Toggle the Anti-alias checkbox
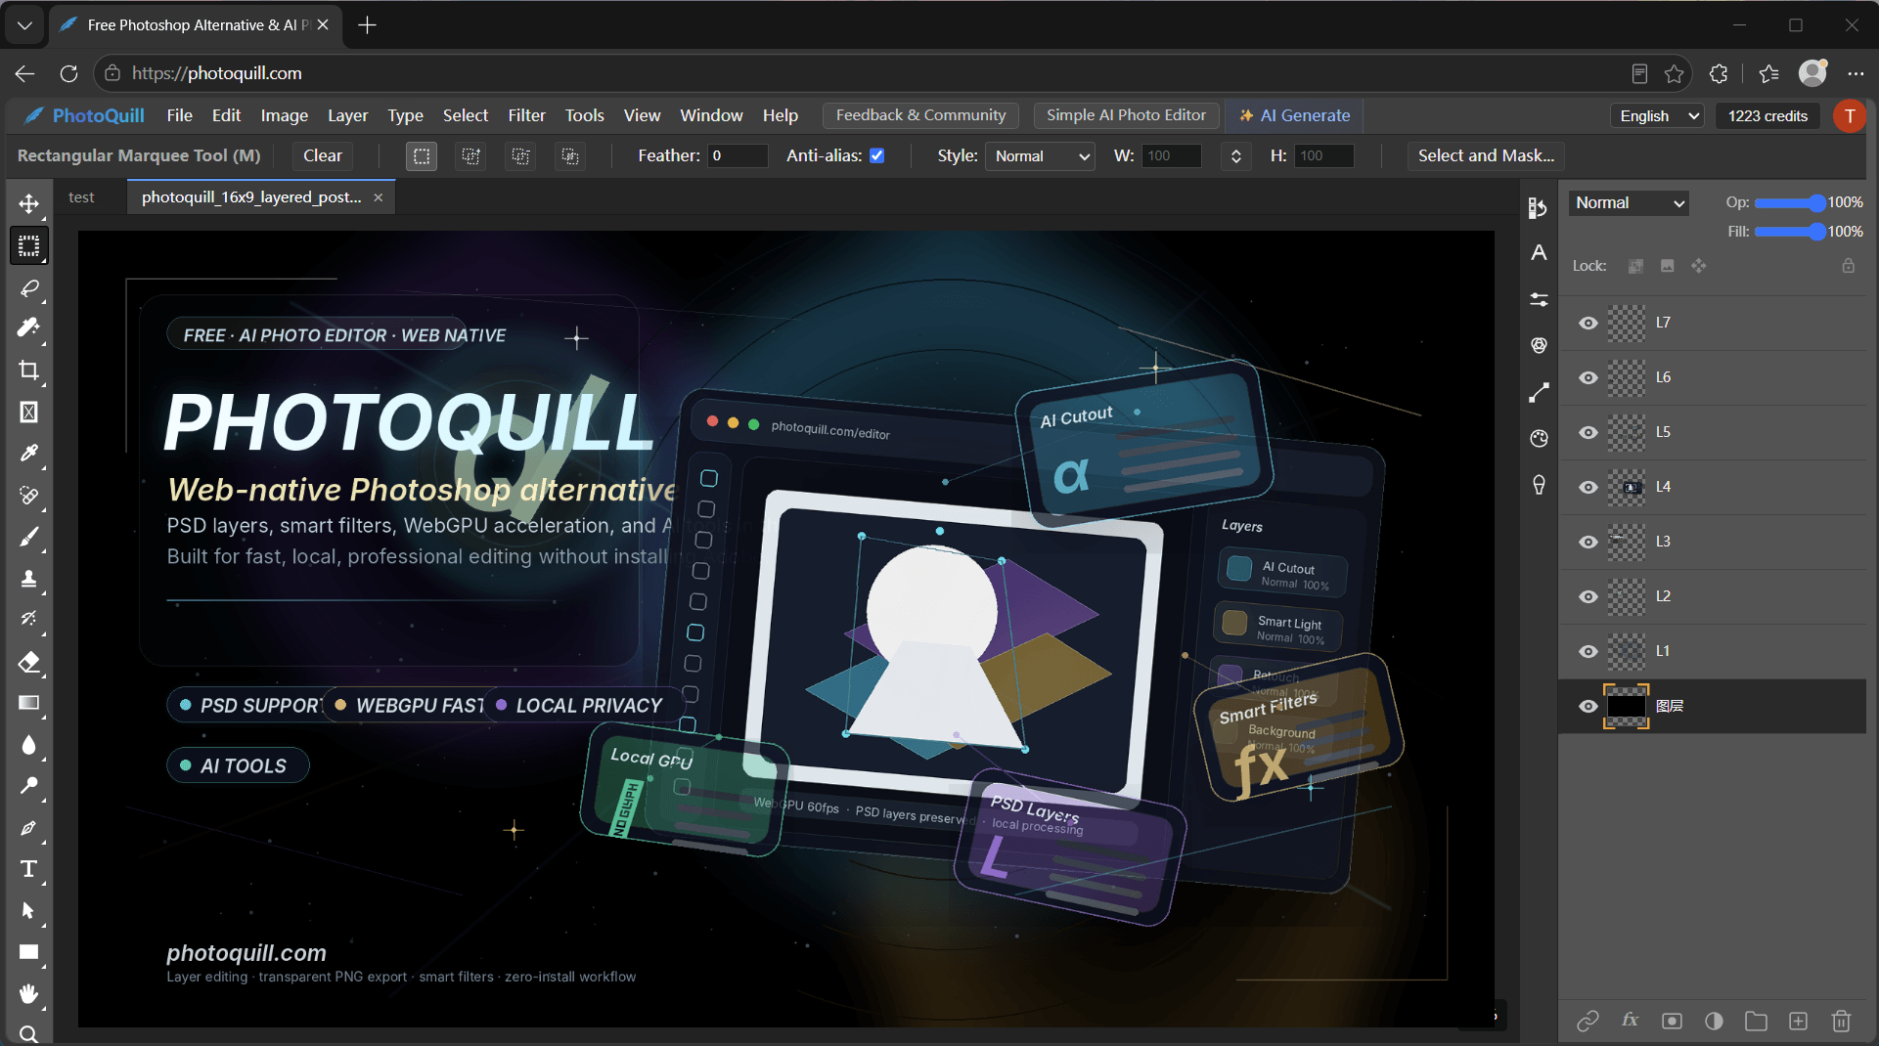 [877, 155]
